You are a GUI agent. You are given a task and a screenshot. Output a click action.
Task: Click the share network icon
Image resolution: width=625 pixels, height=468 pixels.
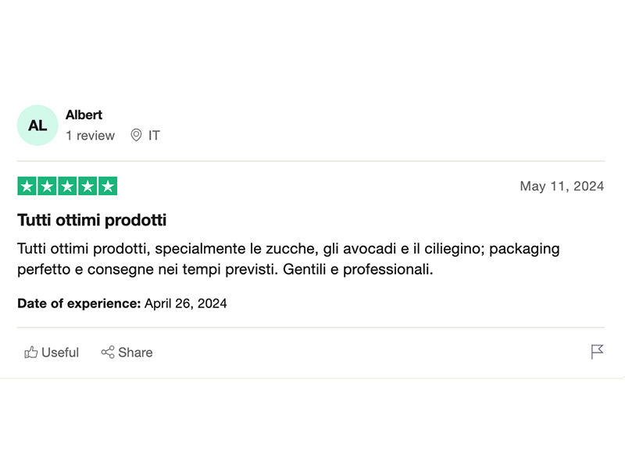(108, 353)
